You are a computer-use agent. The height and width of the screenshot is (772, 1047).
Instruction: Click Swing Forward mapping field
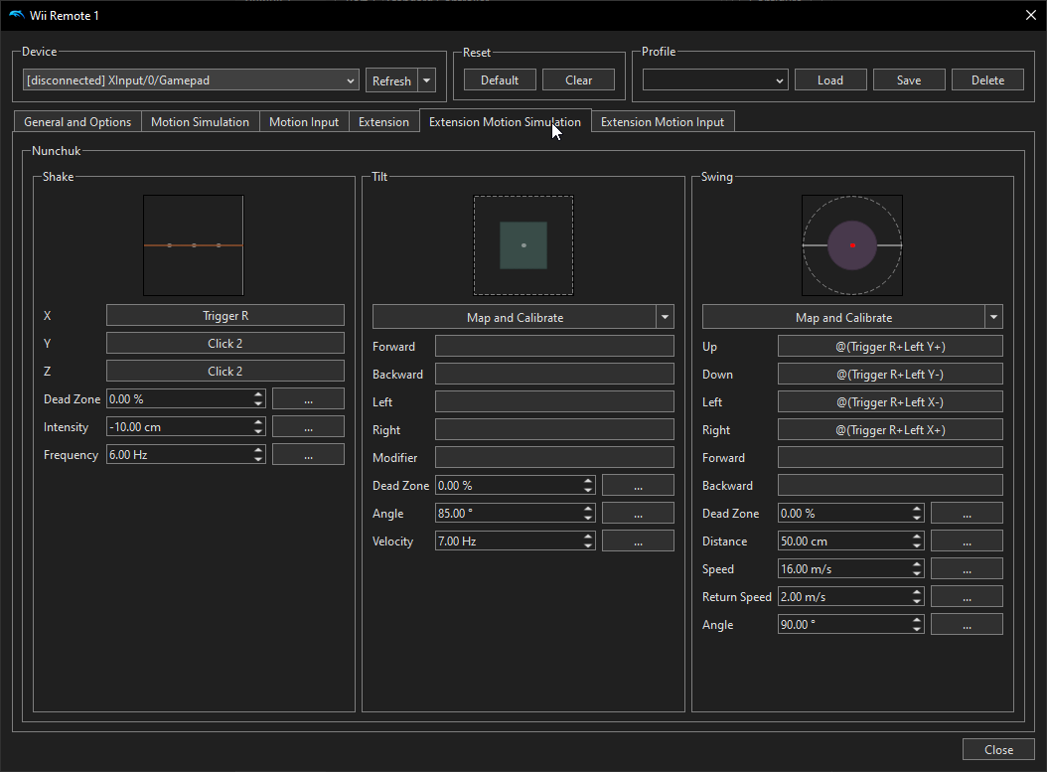[x=890, y=457]
